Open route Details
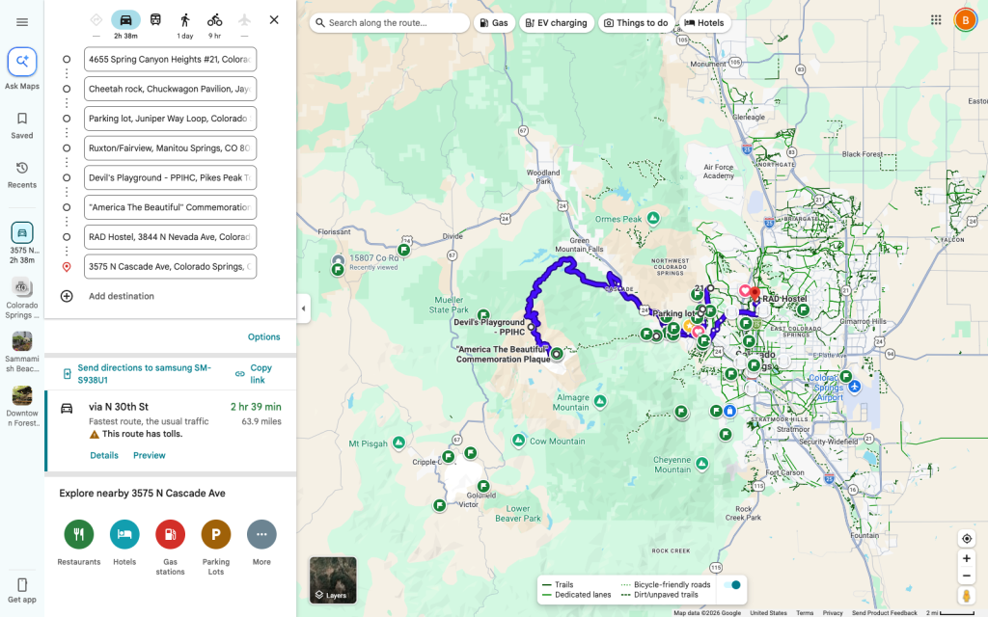Screen dimensions: 988x617 click(104, 455)
